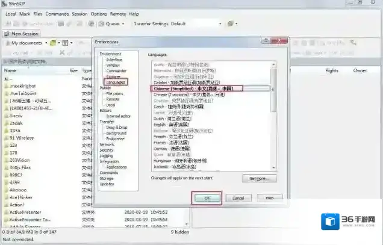Click the WinSCP title bar app icon

point(4,4)
